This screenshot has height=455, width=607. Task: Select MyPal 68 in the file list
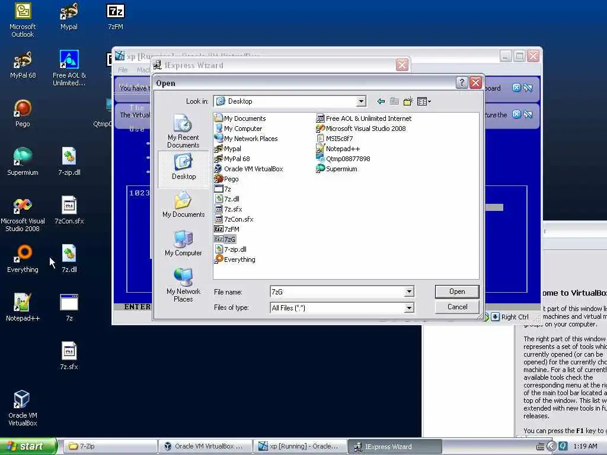coord(232,159)
